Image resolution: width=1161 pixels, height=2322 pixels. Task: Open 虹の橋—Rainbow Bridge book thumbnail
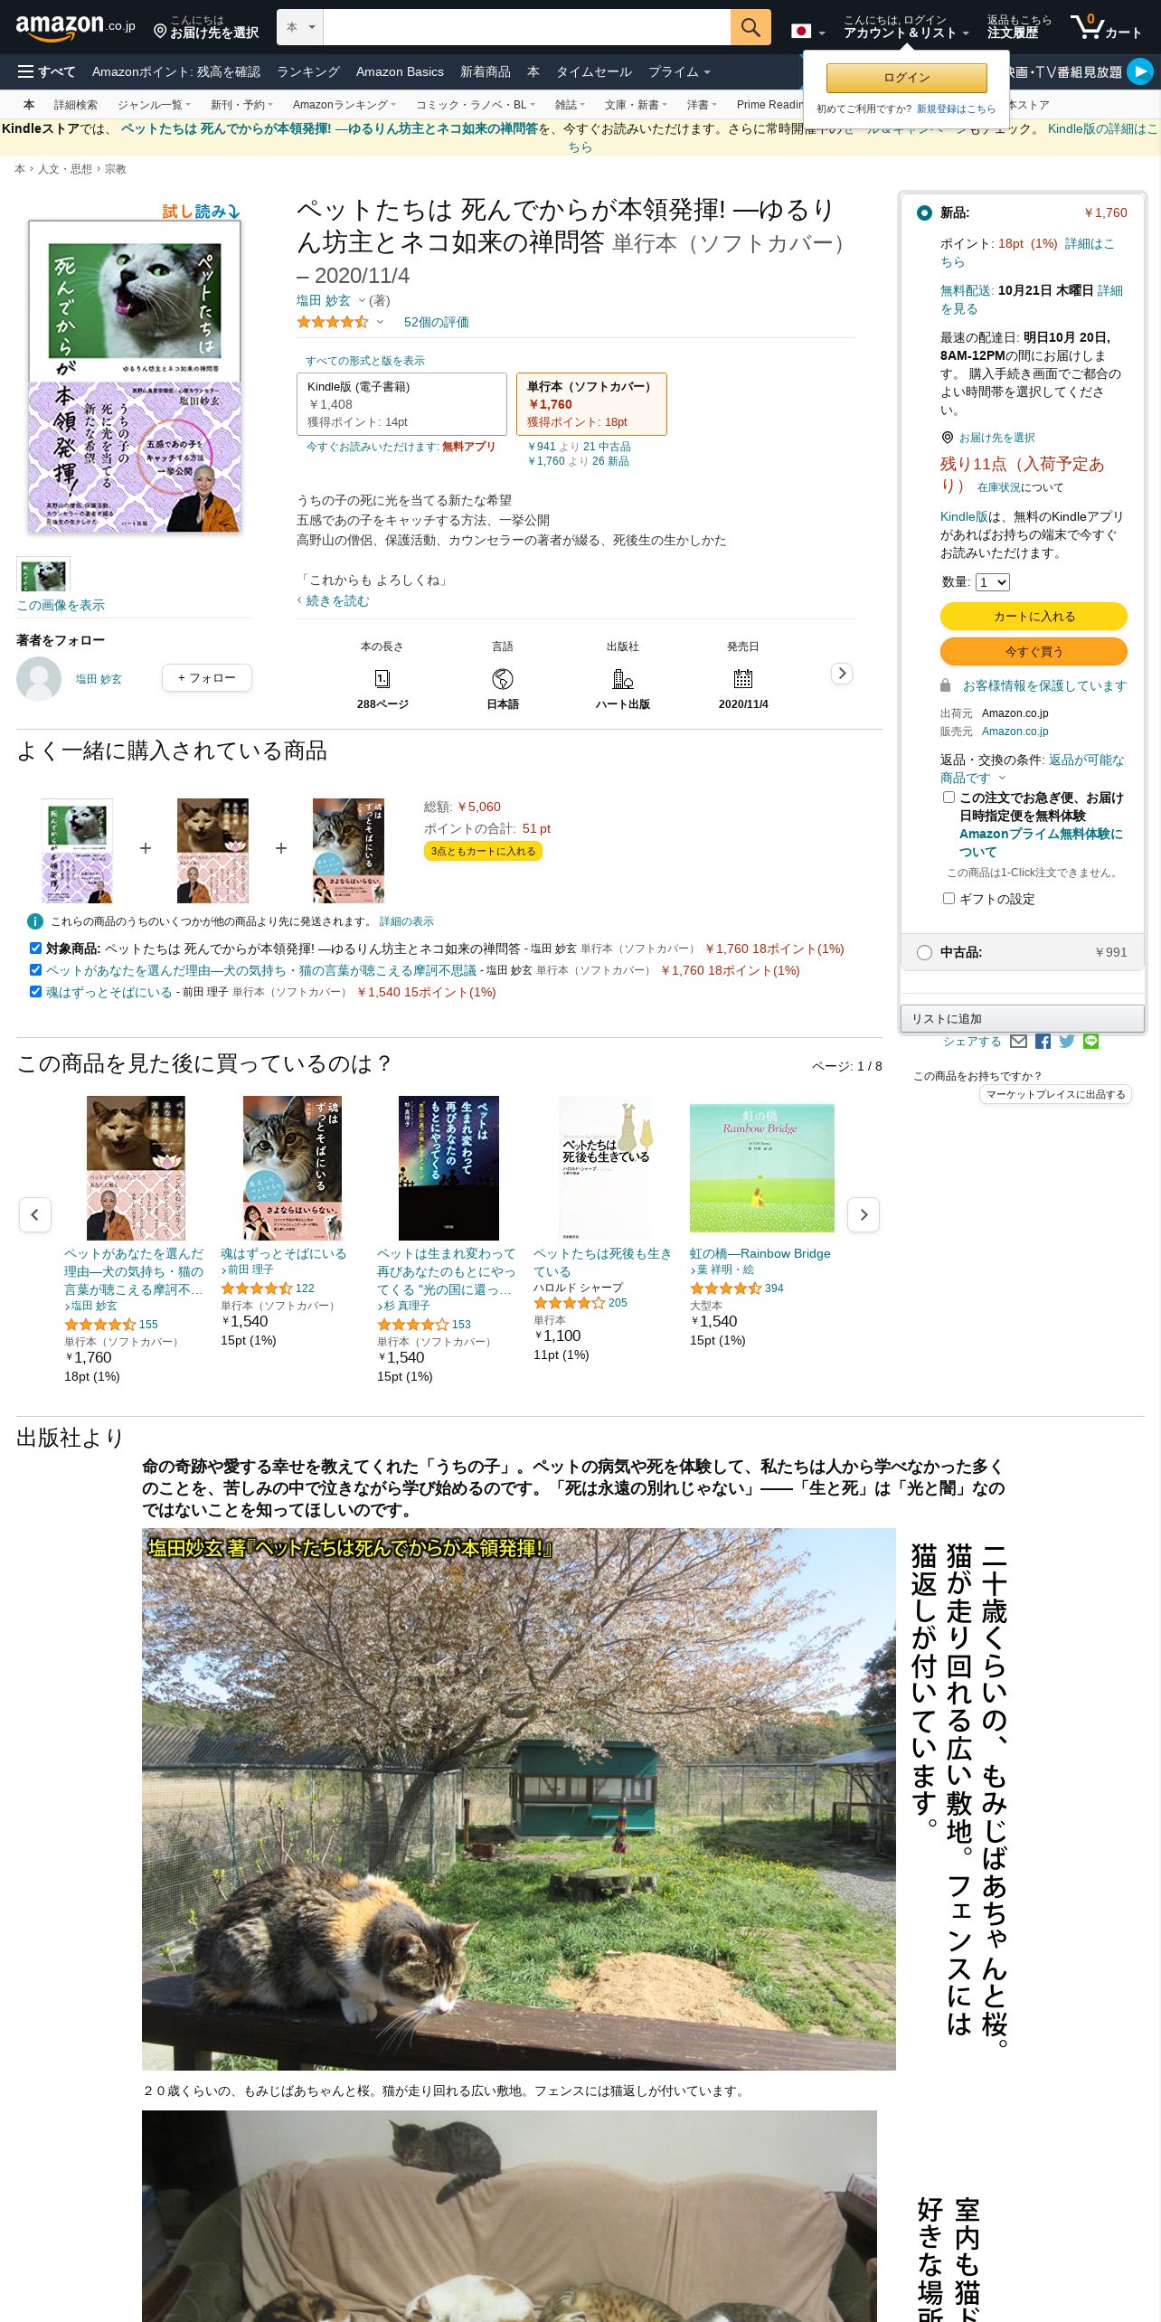[761, 1167]
